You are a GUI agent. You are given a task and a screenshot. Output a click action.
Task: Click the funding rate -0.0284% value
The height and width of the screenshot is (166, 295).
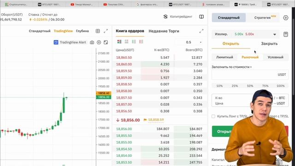coord(40,19)
